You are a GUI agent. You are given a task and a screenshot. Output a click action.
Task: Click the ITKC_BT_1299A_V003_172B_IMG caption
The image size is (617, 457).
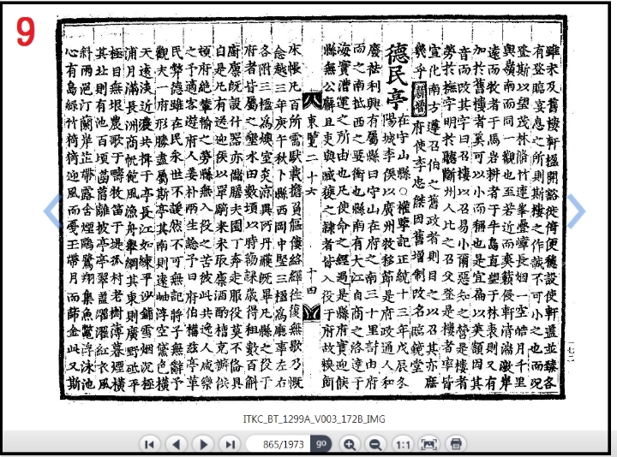click(x=314, y=418)
